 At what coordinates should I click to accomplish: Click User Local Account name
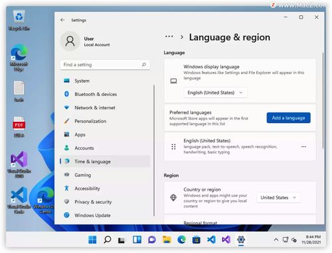click(97, 42)
